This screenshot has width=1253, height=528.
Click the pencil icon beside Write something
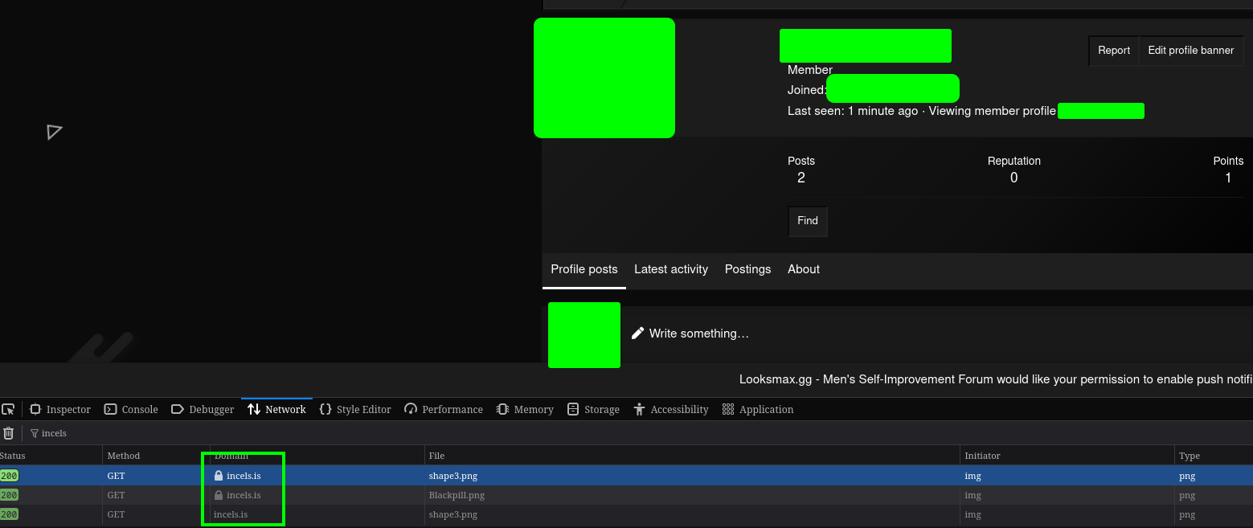tap(637, 333)
